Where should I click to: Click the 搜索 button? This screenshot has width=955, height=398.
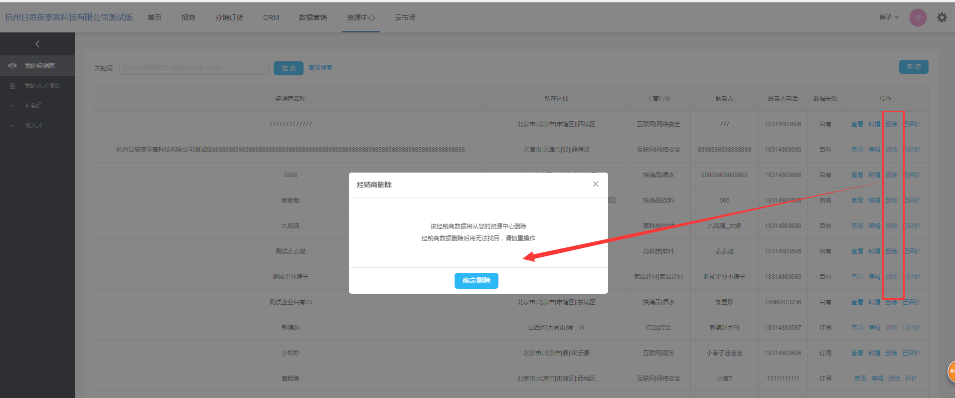pyautogui.click(x=288, y=68)
